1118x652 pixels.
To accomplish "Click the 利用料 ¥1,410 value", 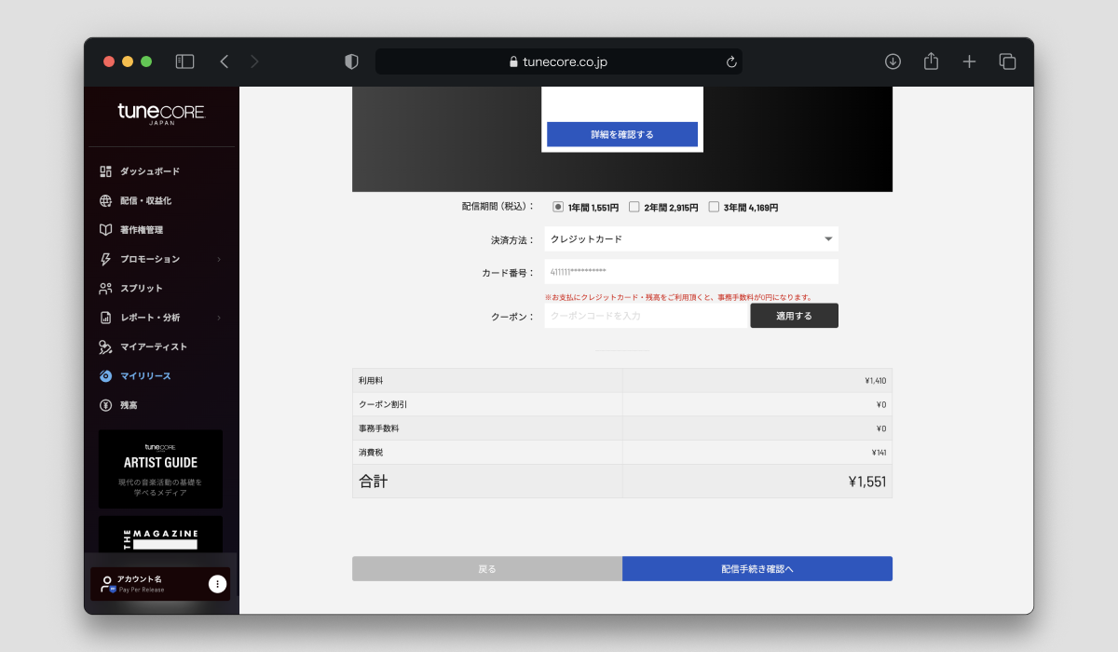I will click(x=875, y=380).
